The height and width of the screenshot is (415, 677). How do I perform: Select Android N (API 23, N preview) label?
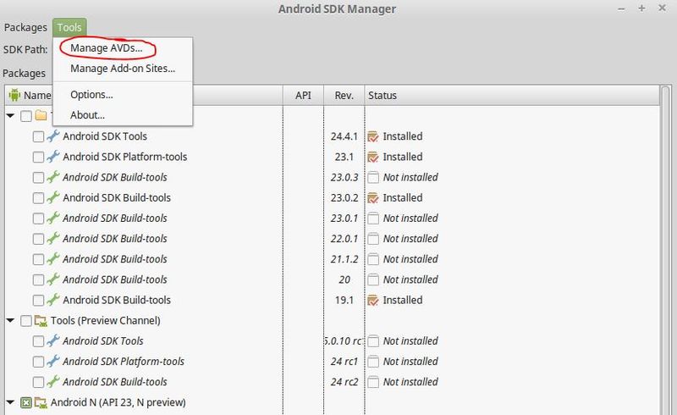pyautogui.click(x=118, y=402)
